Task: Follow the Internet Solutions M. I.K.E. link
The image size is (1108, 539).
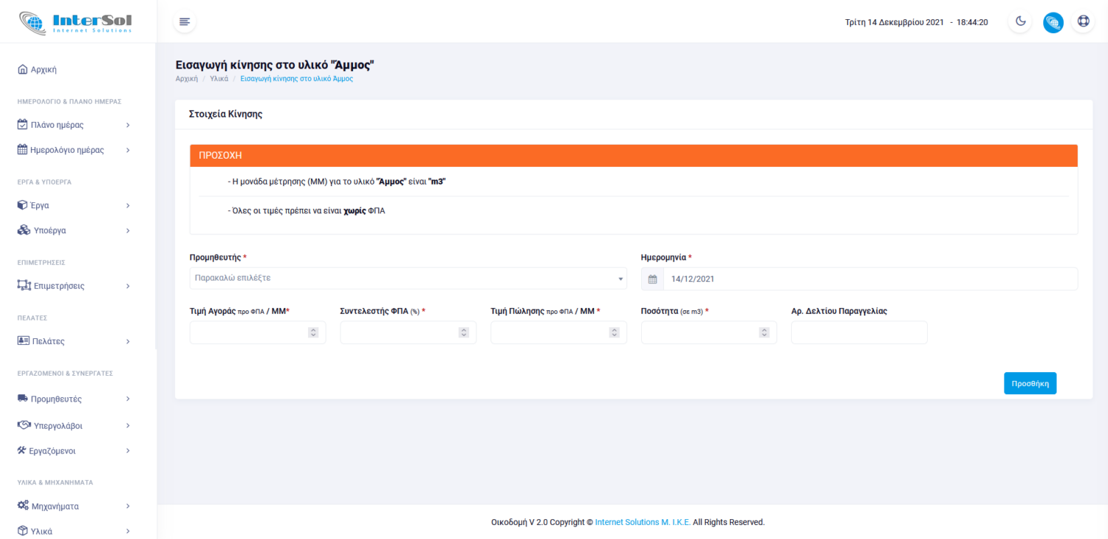Action: 643,522
